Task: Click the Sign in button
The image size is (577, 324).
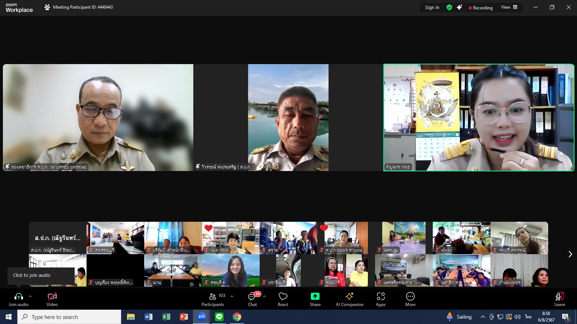Action: (x=432, y=7)
